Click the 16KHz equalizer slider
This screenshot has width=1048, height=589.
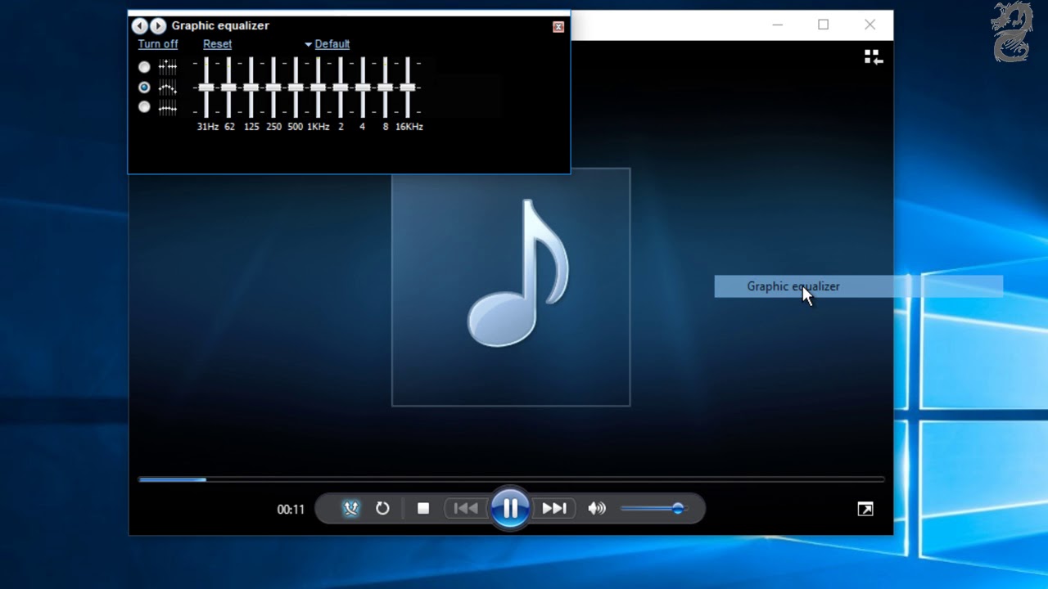407,88
